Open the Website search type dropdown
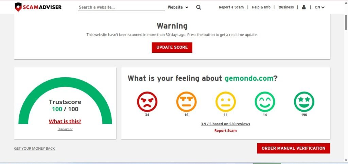 [x=178, y=7]
